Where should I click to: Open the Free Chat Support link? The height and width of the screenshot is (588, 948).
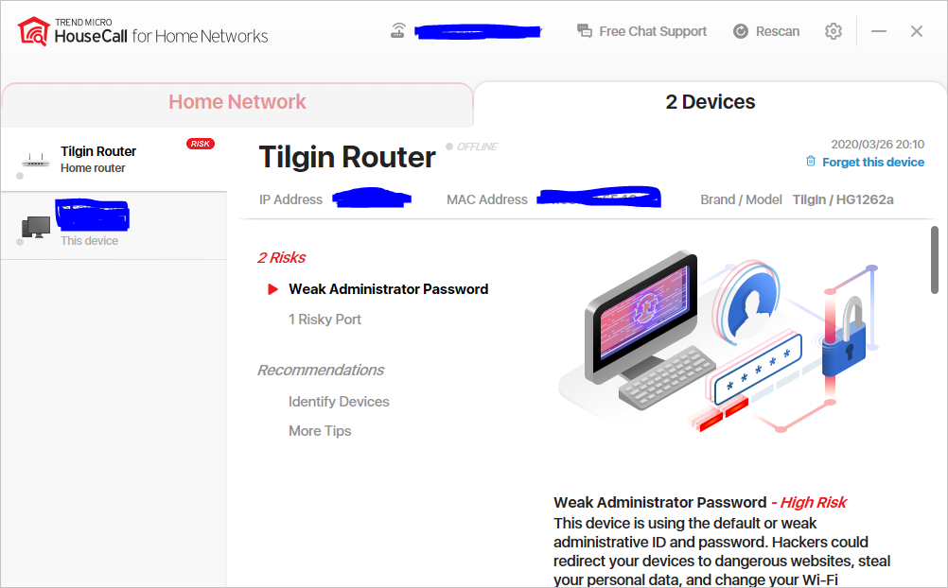coord(653,31)
